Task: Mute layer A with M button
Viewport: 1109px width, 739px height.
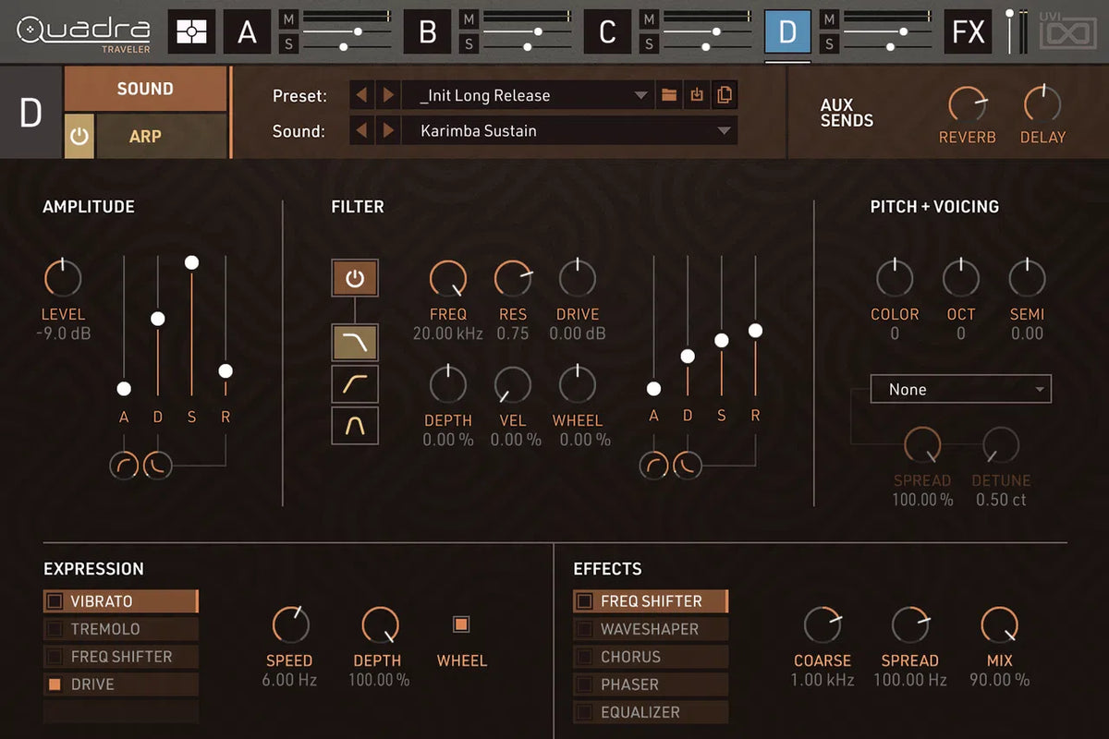Action: coord(289,19)
